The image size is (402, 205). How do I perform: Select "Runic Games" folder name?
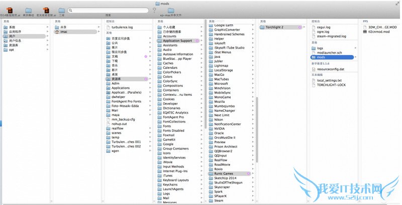pos(224,173)
